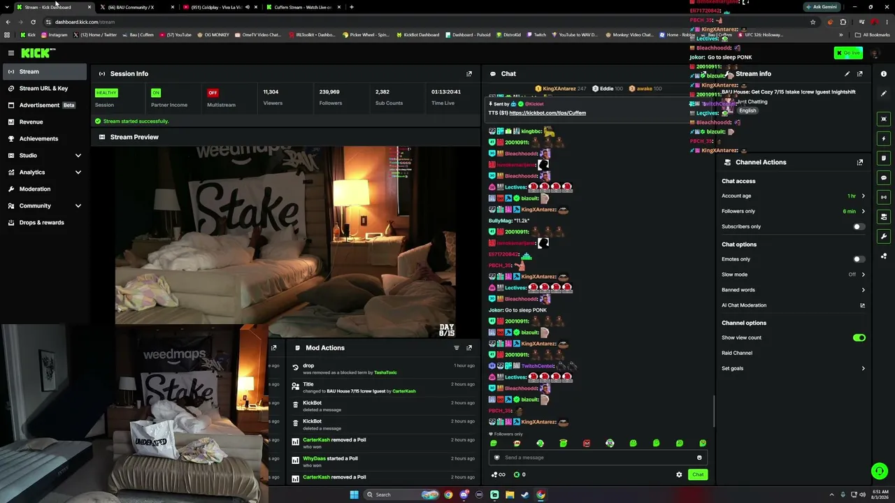Open Advertisement page in sidebar
The image size is (895, 503).
pos(43,105)
